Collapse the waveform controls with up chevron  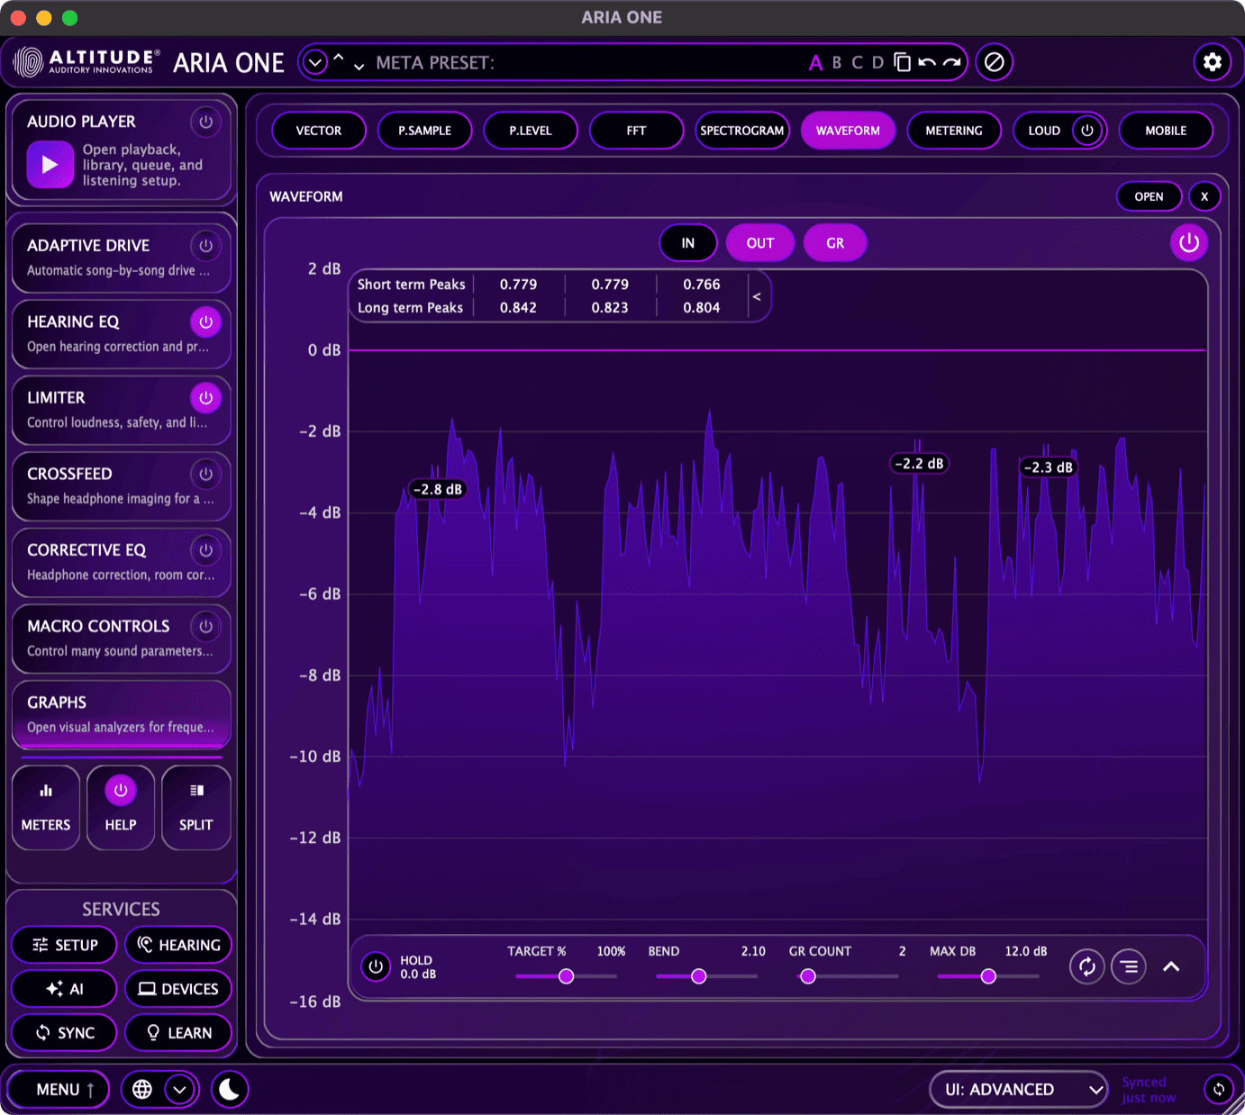tap(1171, 967)
